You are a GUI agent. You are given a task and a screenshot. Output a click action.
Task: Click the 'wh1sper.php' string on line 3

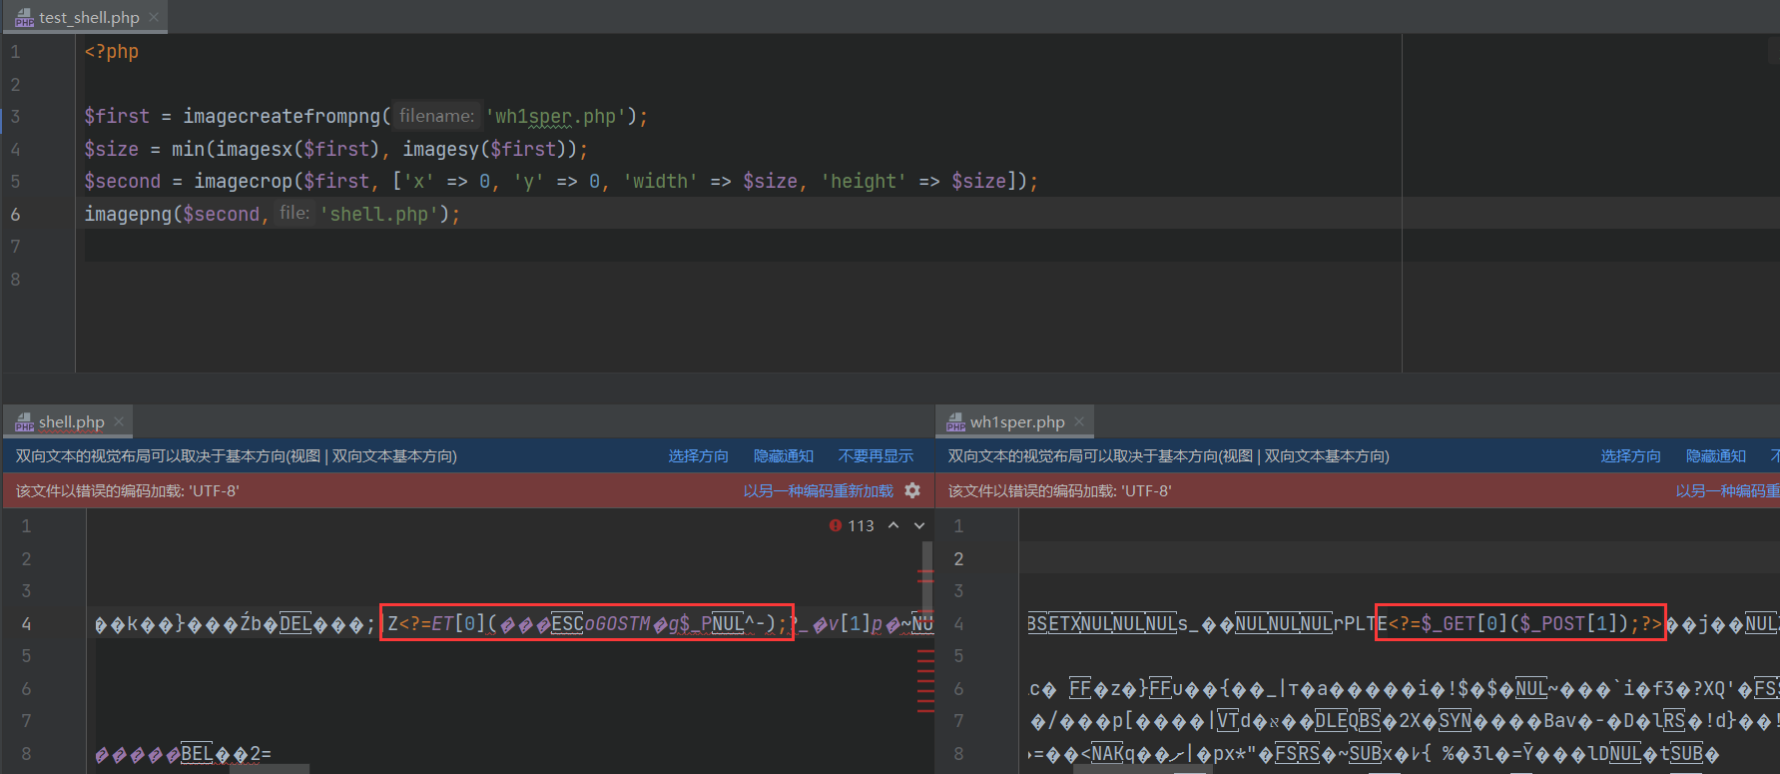(x=555, y=116)
